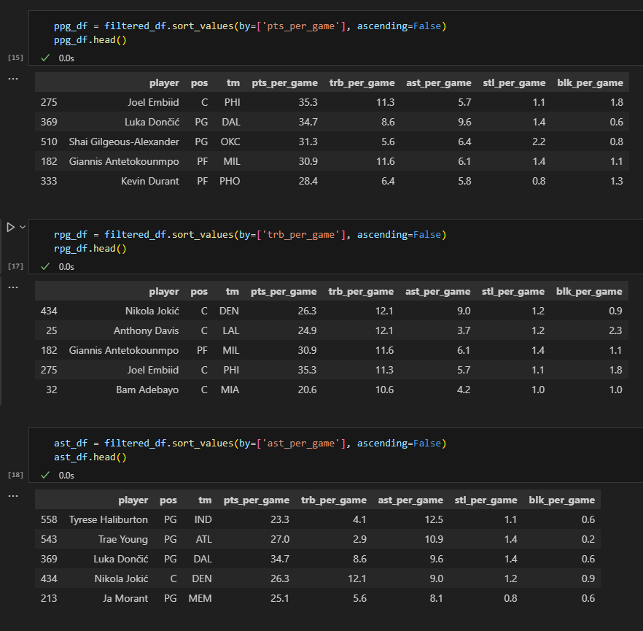Open output actions ellipsis for ppg_df table
This screenshot has height=631, width=643.
pyautogui.click(x=13, y=78)
